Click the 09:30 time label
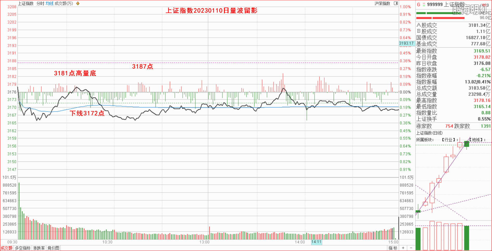The width and height of the screenshot is (492, 251). click(12, 242)
